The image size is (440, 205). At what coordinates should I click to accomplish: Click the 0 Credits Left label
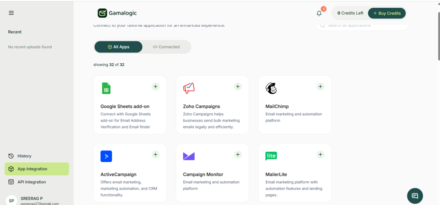coord(350,13)
